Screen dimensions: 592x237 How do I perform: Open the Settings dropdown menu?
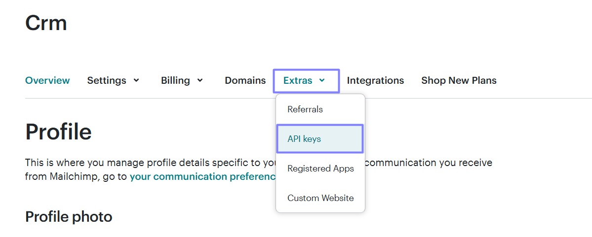click(x=107, y=80)
